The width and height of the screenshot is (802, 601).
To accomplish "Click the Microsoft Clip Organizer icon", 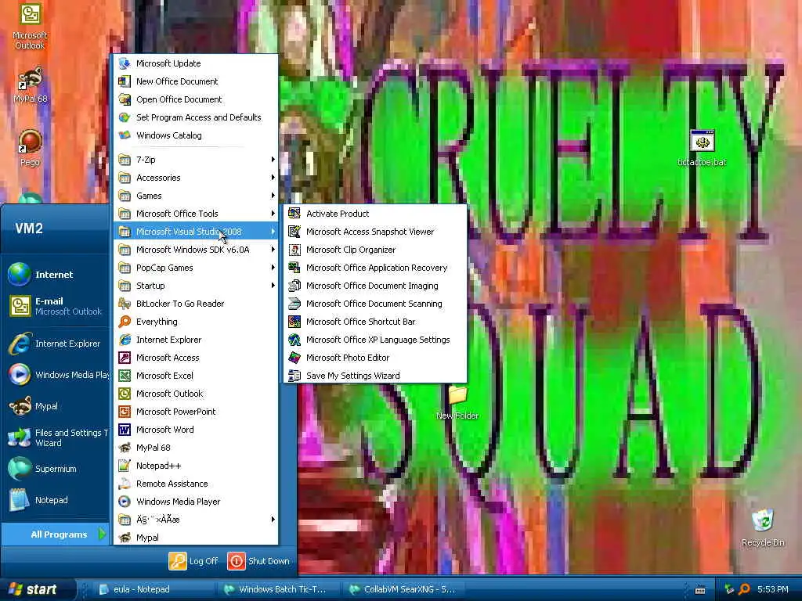I will coord(294,250).
